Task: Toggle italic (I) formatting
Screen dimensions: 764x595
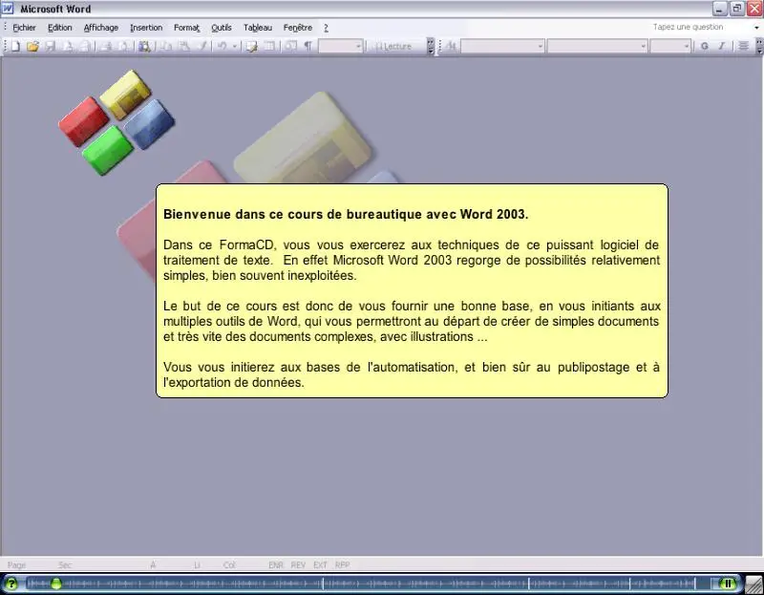Action: point(722,46)
